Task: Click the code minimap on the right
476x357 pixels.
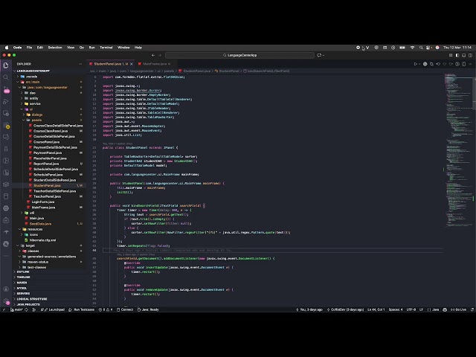Action: click(458, 149)
